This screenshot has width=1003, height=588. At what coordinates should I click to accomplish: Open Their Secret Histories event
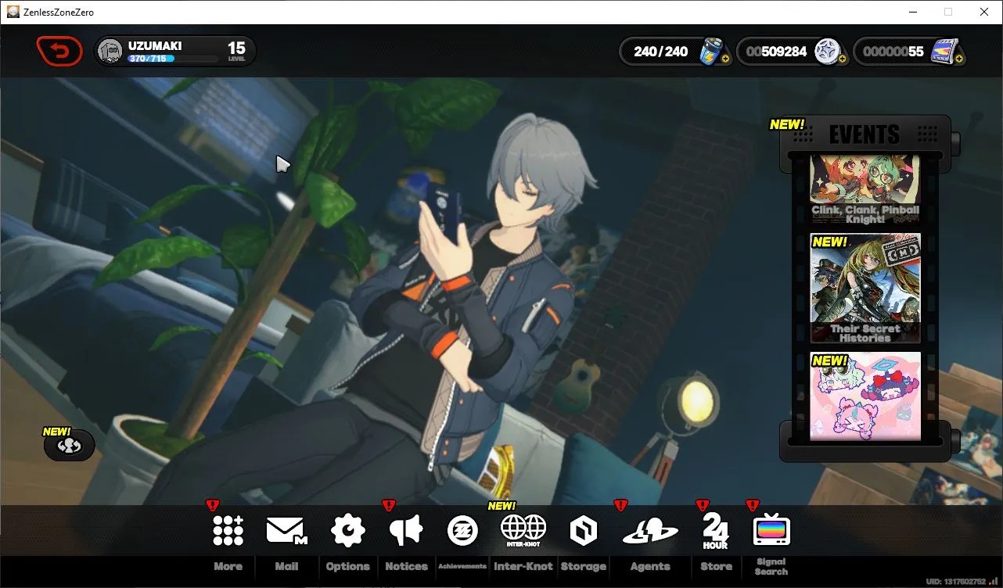click(865, 289)
